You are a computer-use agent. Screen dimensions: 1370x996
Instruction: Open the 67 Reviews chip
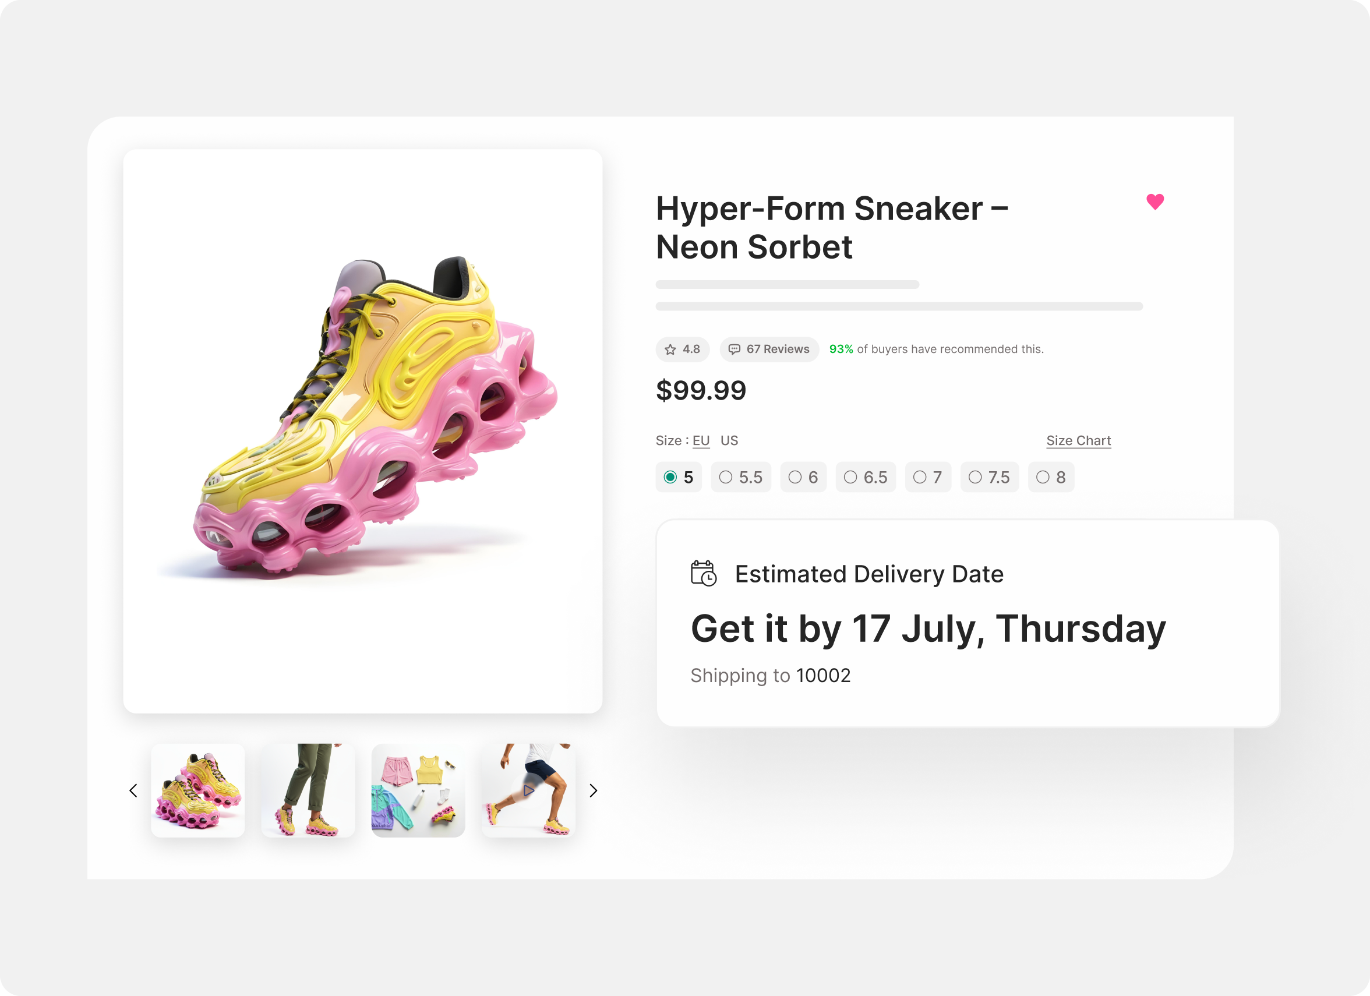769,349
